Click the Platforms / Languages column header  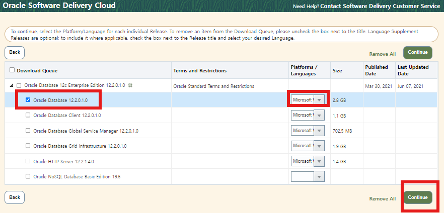click(x=304, y=70)
